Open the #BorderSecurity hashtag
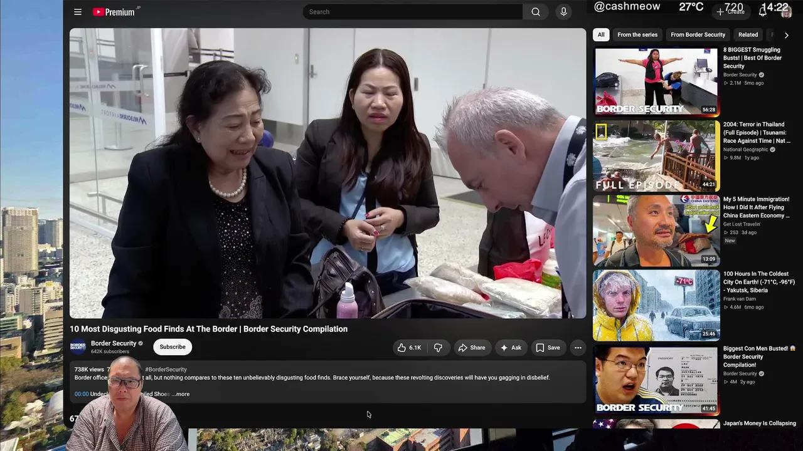 click(166, 370)
